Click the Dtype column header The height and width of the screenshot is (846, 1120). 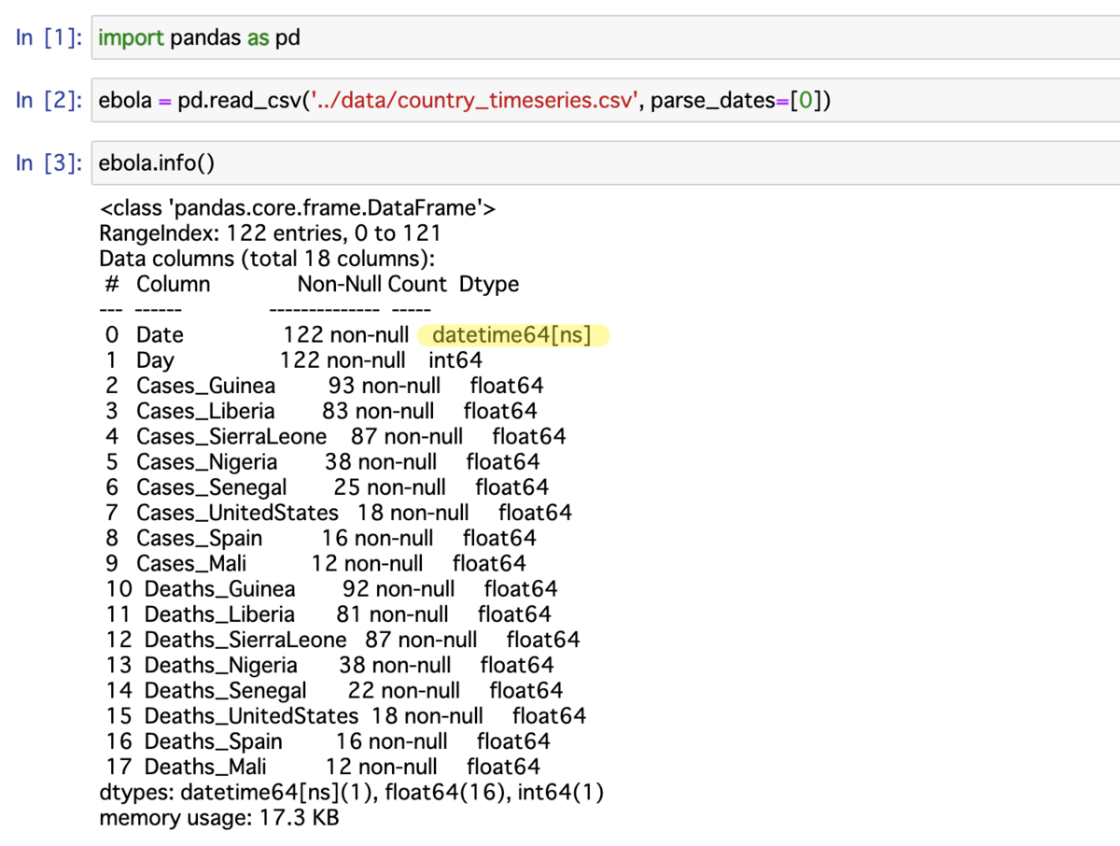(489, 284)
